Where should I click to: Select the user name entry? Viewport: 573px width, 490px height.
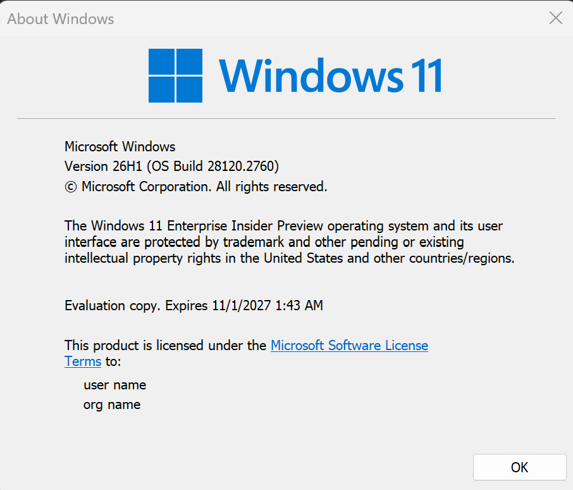114,385
